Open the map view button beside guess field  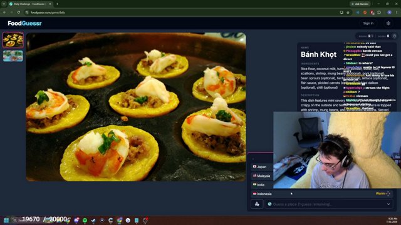tap(257, 204)
